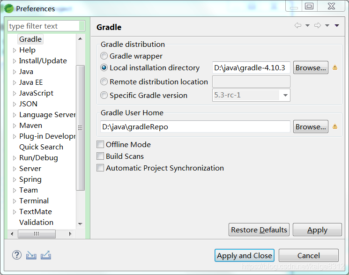The height and width of the screenshot is (275, 349).
Task: Cancel the Preferences dialog
Action: pyautogui.click(x=309, y=255)
